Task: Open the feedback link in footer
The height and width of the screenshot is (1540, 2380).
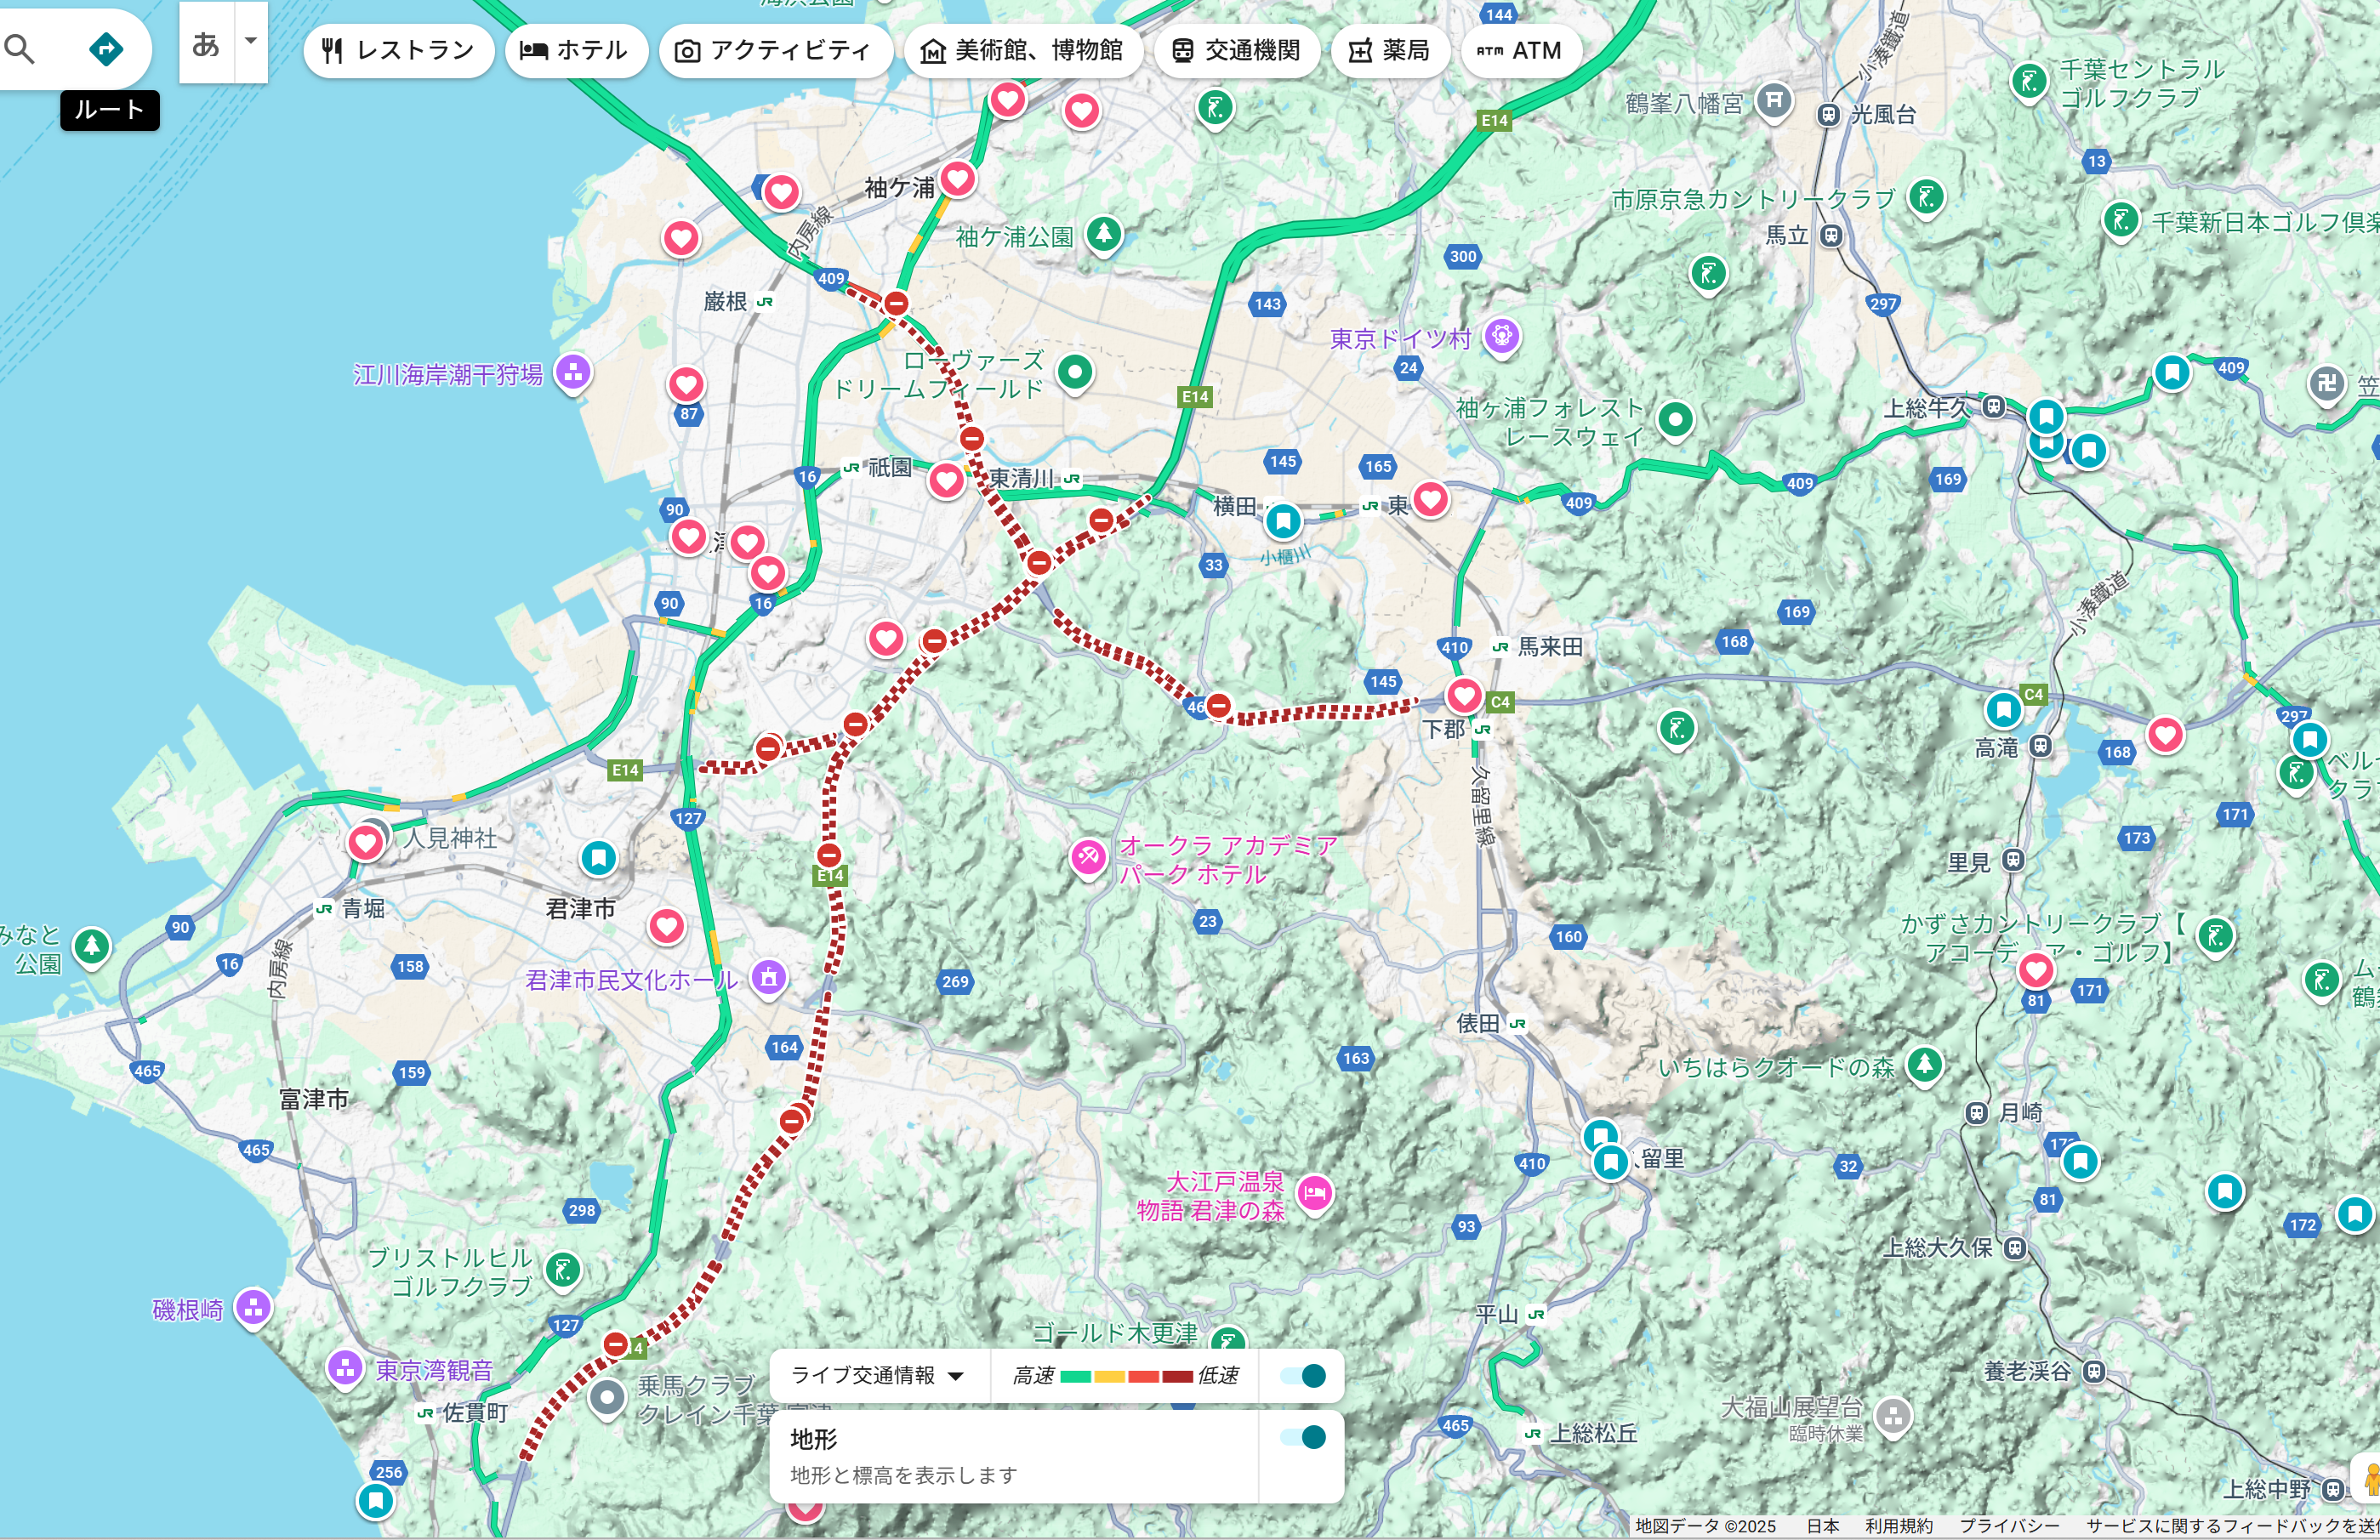Action: (x=2232, y=1526)
